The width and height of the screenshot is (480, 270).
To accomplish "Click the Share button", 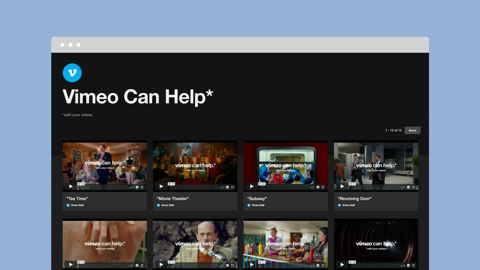I will [x=412, y=130].
